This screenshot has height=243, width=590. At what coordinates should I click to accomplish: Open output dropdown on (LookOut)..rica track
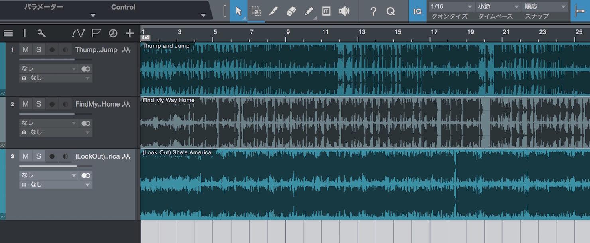(56, 185)
